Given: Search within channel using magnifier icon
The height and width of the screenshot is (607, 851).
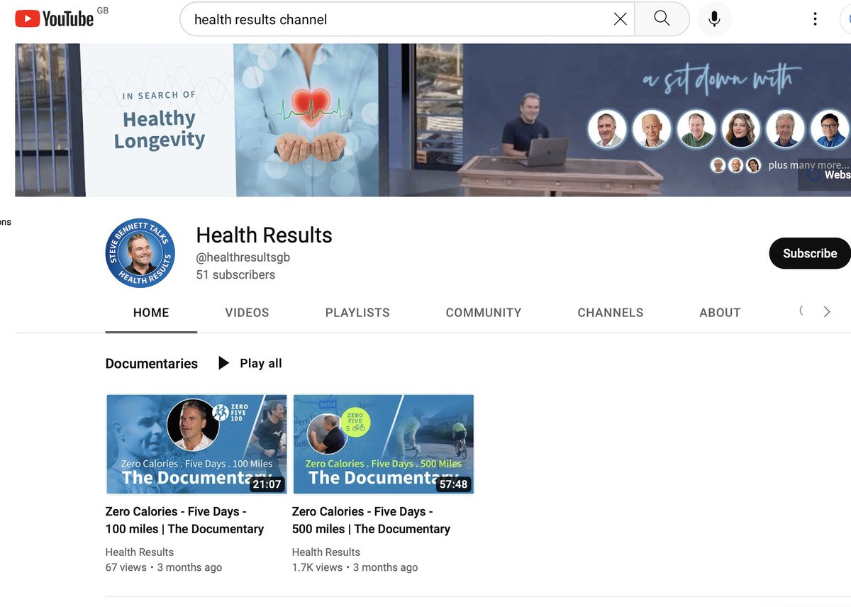Looking at the screenshot, I should click(801, 311).
